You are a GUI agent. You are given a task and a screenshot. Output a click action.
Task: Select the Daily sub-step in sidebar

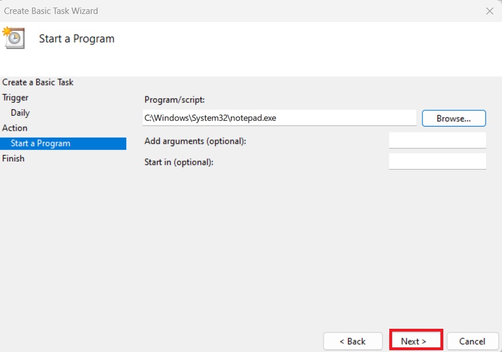(x=20, y=113)
